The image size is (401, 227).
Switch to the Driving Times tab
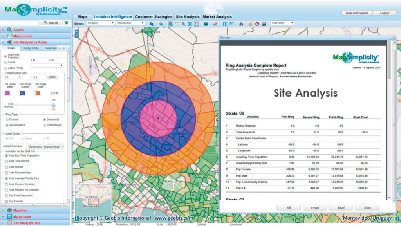[31, 48]
